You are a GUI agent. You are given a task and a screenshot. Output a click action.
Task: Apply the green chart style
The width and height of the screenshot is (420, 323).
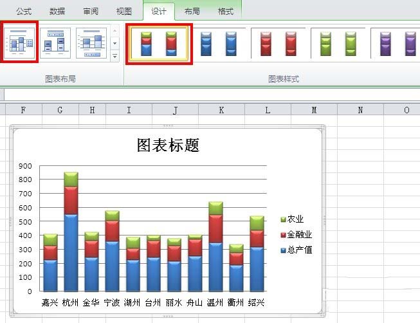click(338, 44)
